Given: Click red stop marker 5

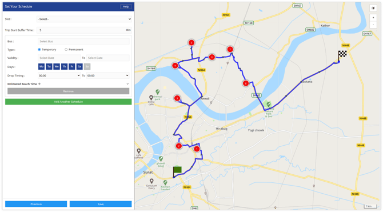Looking at the screenshot, I should point(191,42).
